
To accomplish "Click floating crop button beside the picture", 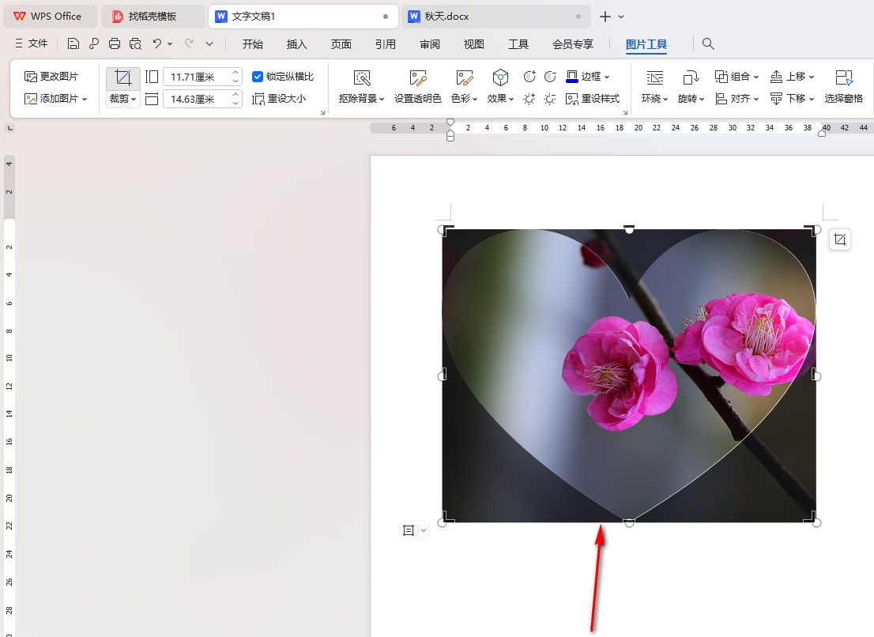I will pos(840,240).
